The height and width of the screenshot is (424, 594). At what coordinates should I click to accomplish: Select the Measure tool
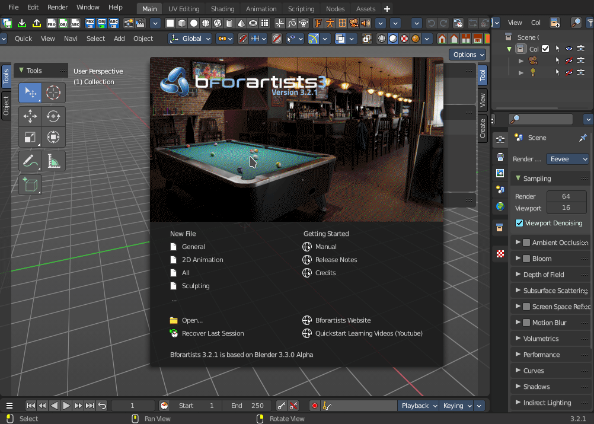[x=53, y=161]
